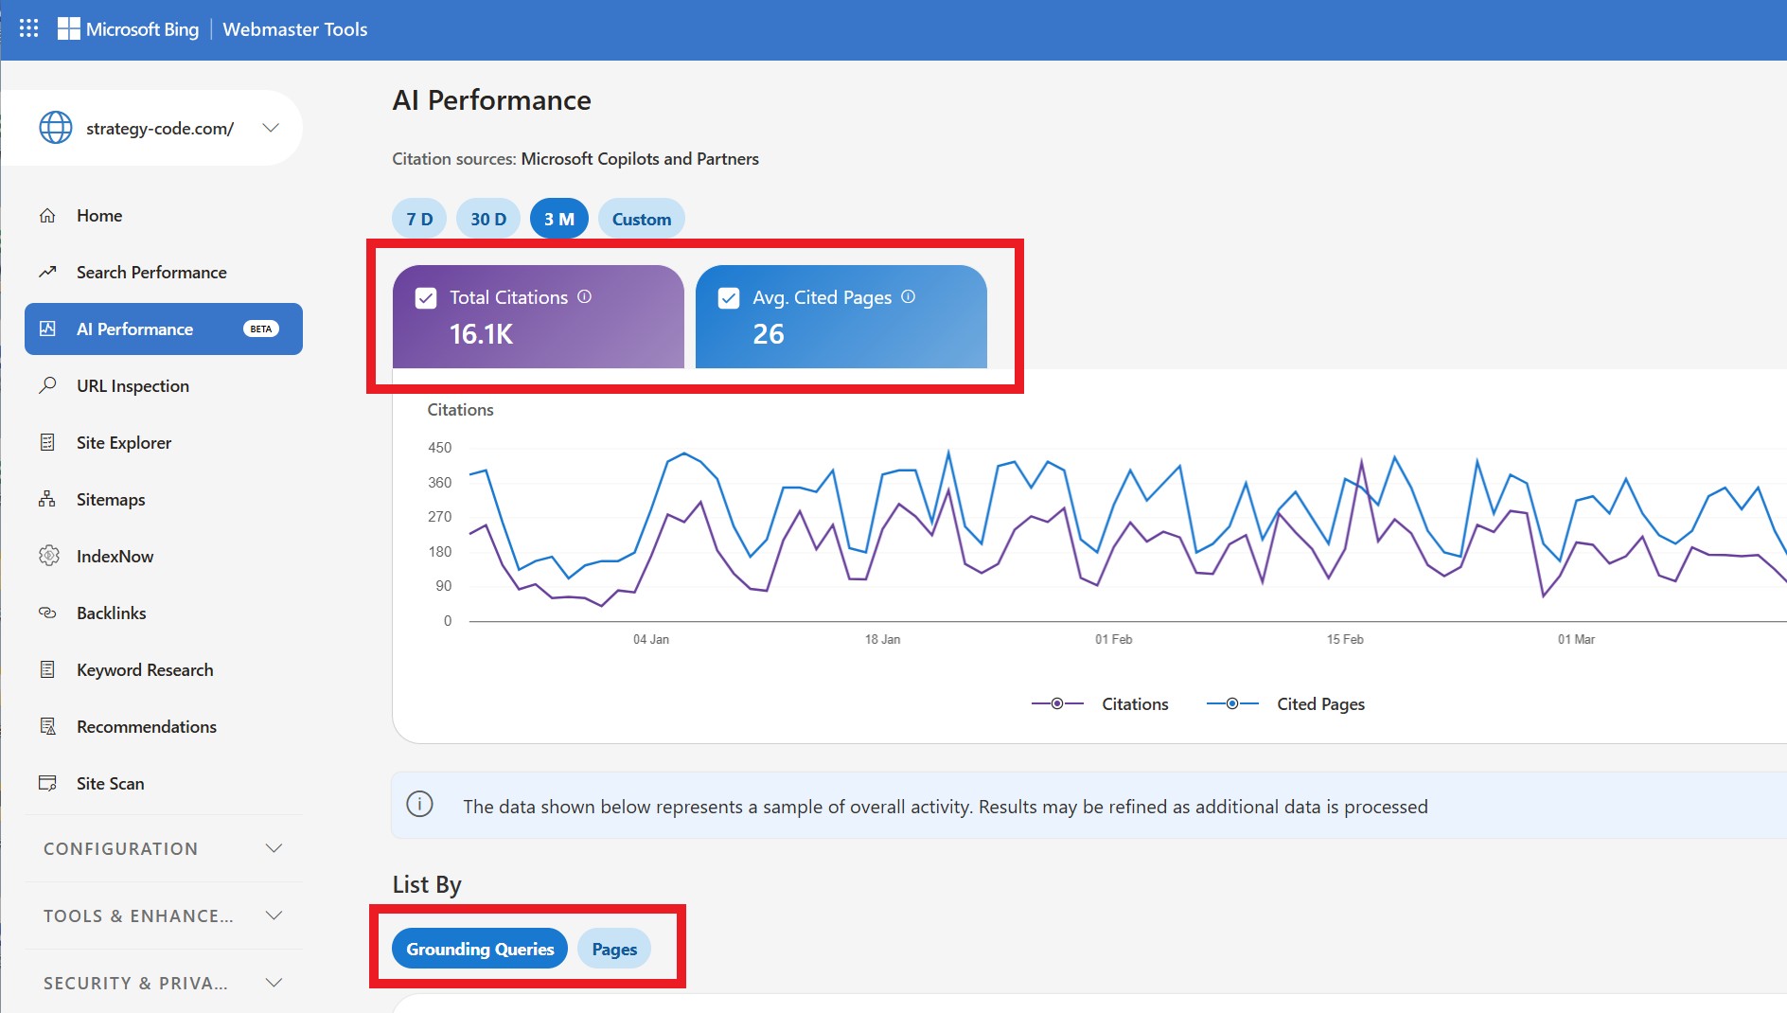
Task: Click the IndexNow gear icon
Action: point(48,556)
